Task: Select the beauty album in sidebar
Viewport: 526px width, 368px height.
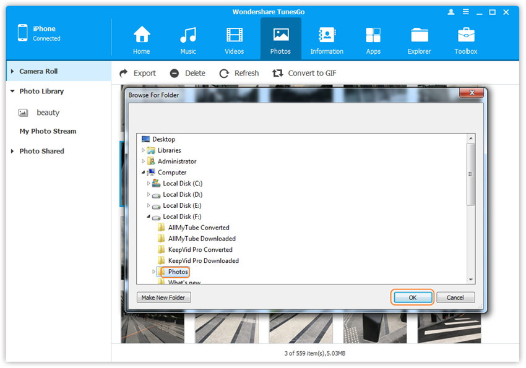Action: 48,113
